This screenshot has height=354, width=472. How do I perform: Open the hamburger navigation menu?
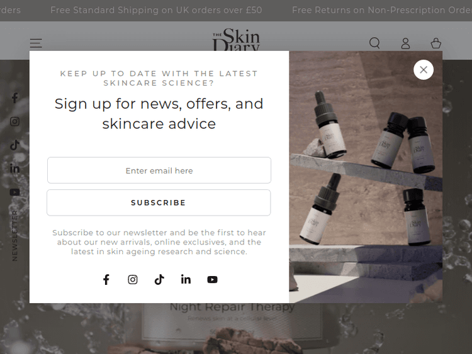pyautogui.click(x=36, y=43)
